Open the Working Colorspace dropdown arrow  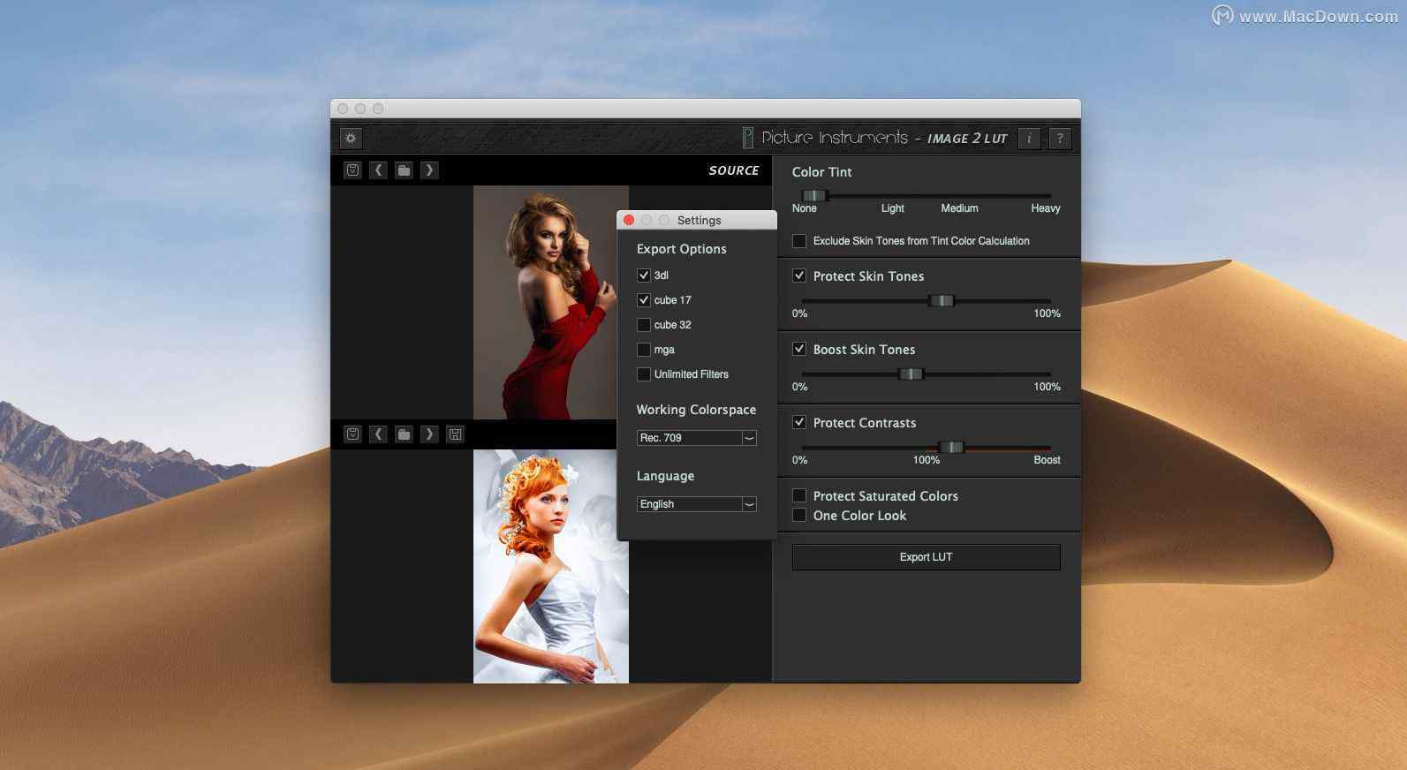(749, 438)
